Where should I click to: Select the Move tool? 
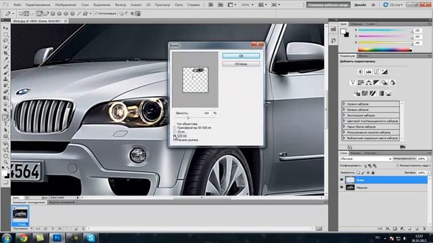5,28
